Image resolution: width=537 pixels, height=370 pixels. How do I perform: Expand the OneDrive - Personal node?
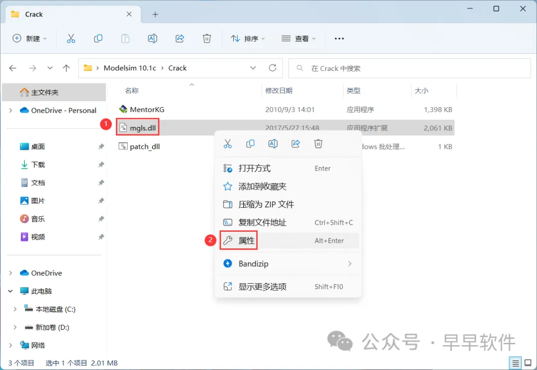[10, 110]
